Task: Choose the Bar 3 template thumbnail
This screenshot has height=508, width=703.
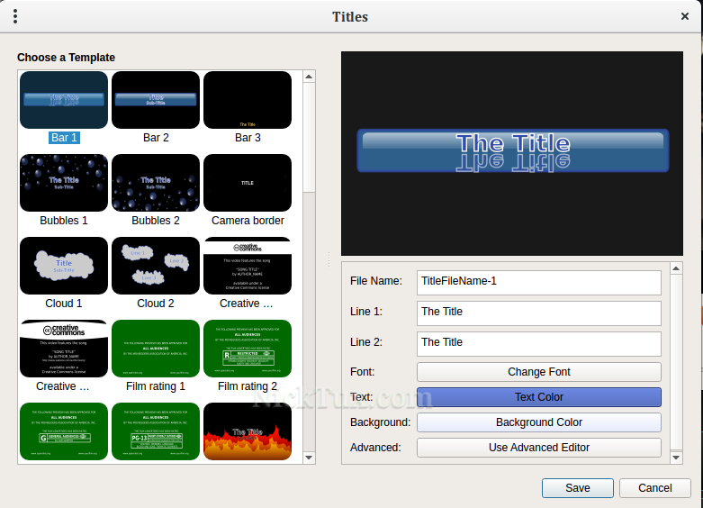Action: tap(248, 100)
